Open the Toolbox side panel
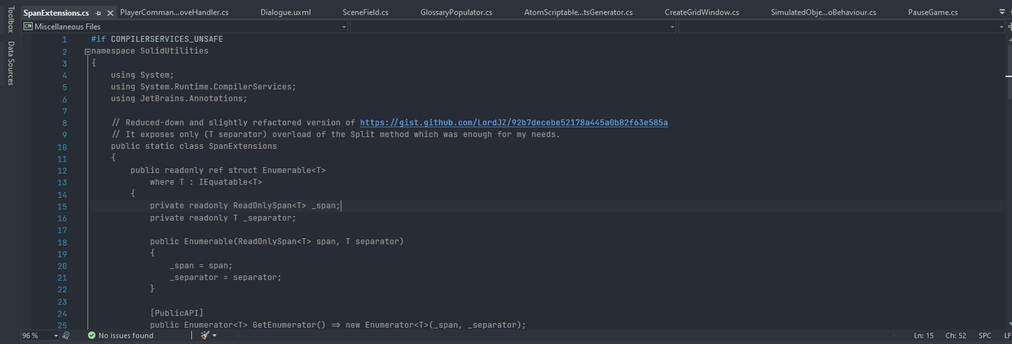This screenshot has height=344, width=1012. tap(10, 20)
